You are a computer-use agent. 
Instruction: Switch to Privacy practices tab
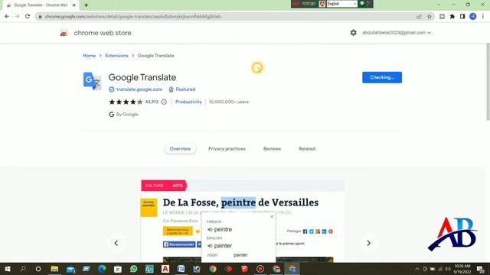tap(227, 149)
